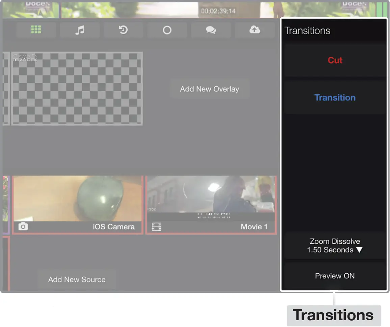
Task: Open the cloud upload icon
Action: (254, 30)
